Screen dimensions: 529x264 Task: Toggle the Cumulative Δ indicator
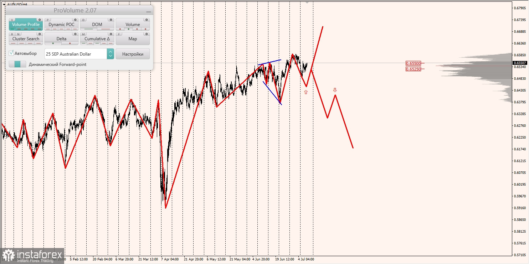point(97,39)
